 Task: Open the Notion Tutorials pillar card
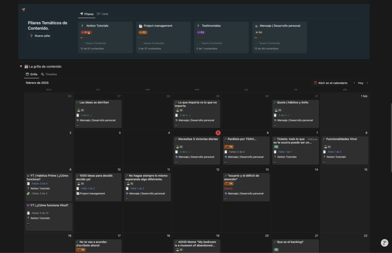(105, 37)
